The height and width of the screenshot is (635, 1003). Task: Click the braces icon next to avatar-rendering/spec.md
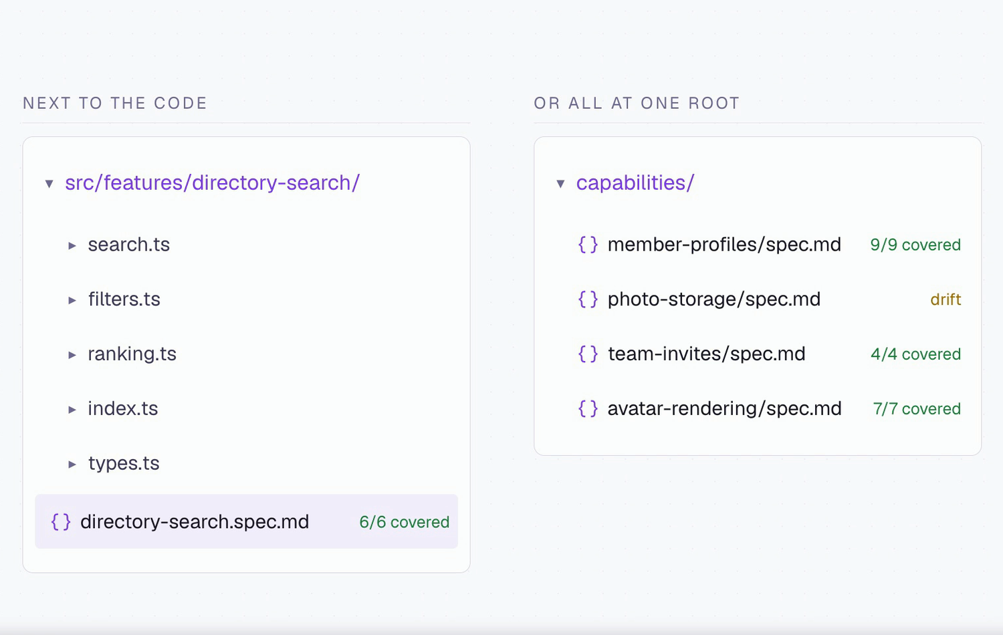(x=588, y=408)
